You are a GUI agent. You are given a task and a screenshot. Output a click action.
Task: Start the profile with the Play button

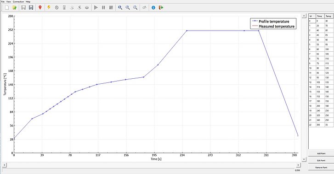(96, 8)
